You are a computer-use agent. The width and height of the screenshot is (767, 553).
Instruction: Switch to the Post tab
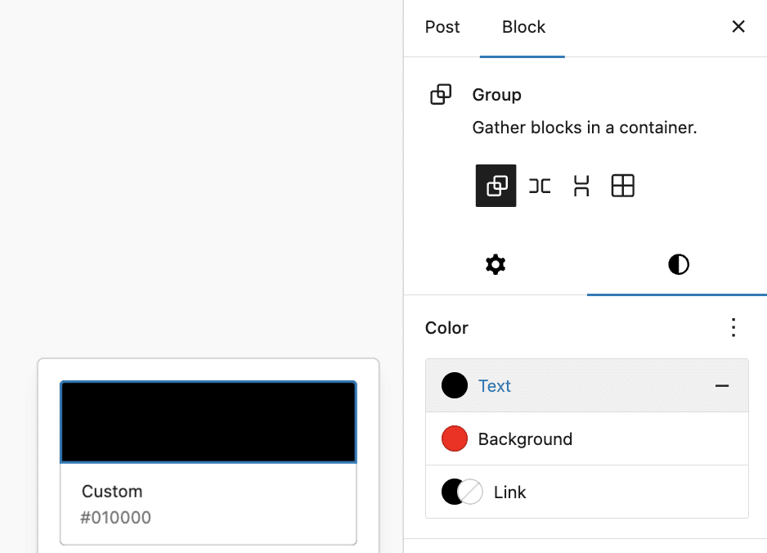click(x=442, y=27)
